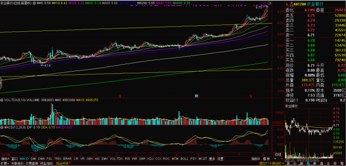Click the split-window icon above chart

(269, 3)
